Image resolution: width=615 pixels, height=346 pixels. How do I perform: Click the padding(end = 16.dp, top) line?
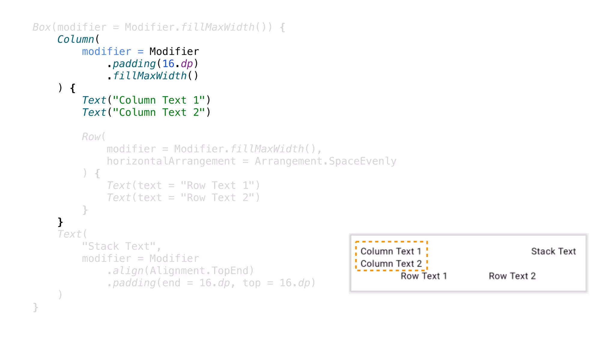pyautogui.click(x=211, y=283)
